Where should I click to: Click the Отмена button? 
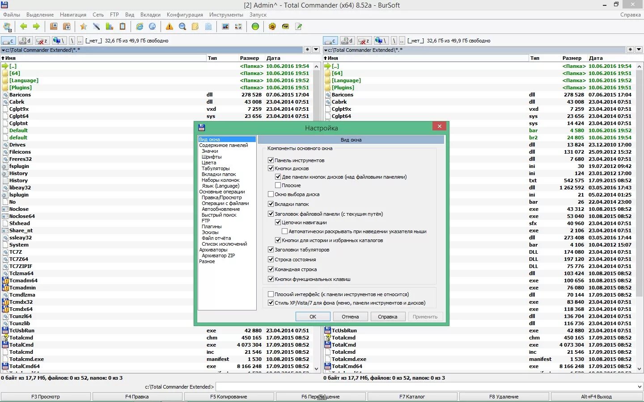point(350,317)
